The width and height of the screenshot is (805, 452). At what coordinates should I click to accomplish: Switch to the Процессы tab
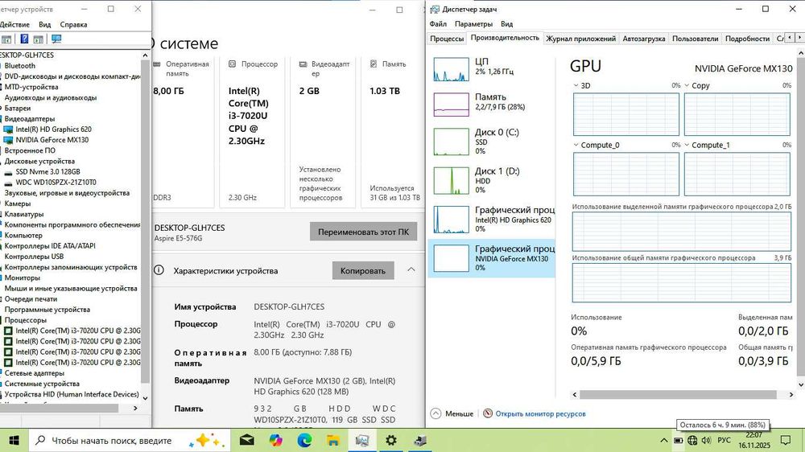pos(447,39)
